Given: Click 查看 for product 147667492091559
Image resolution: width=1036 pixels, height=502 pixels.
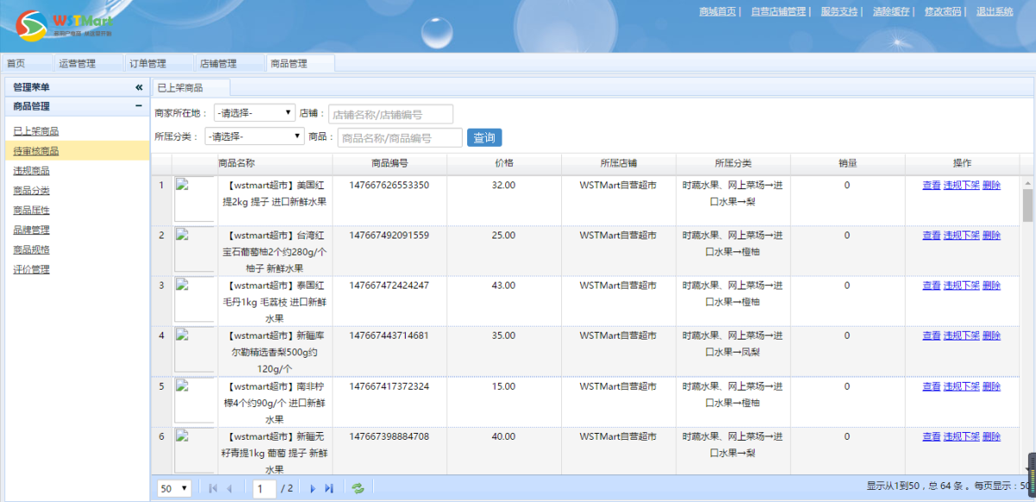Looking at the screenshot, I should (932, 235).
